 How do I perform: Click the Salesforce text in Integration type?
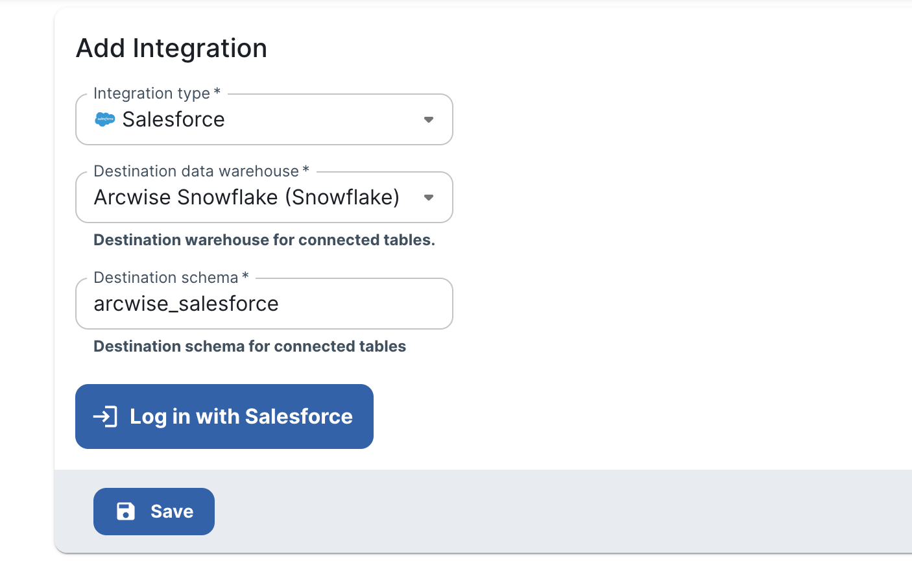click(173, 119)
